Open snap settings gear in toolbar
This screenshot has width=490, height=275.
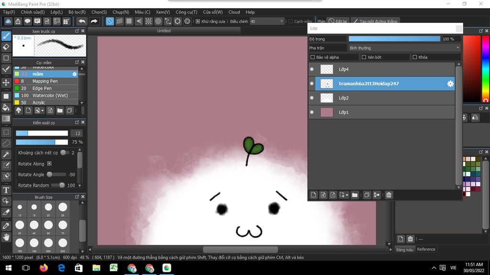coord(187,21)
